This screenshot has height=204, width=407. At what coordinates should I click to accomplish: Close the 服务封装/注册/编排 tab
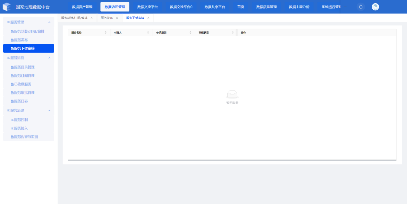click(91, 18)
